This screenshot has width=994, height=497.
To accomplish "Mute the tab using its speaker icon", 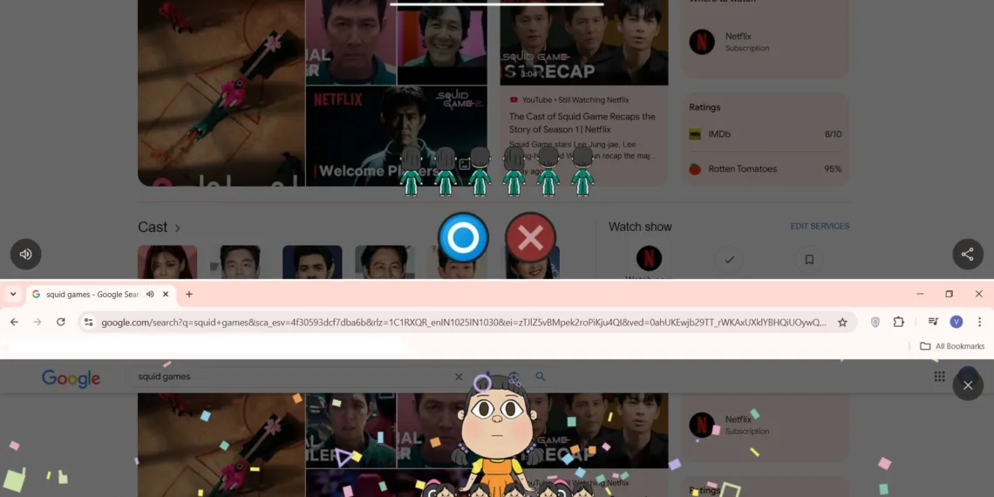I will 150,295.
